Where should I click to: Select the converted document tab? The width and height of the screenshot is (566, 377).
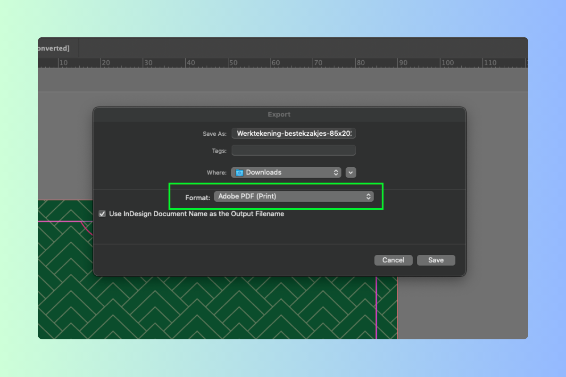point(58,48)
